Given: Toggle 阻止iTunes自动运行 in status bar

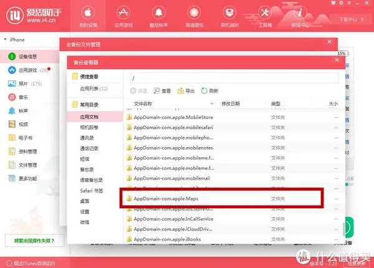Looking at the screenshot, I should (x=31, y=263).
